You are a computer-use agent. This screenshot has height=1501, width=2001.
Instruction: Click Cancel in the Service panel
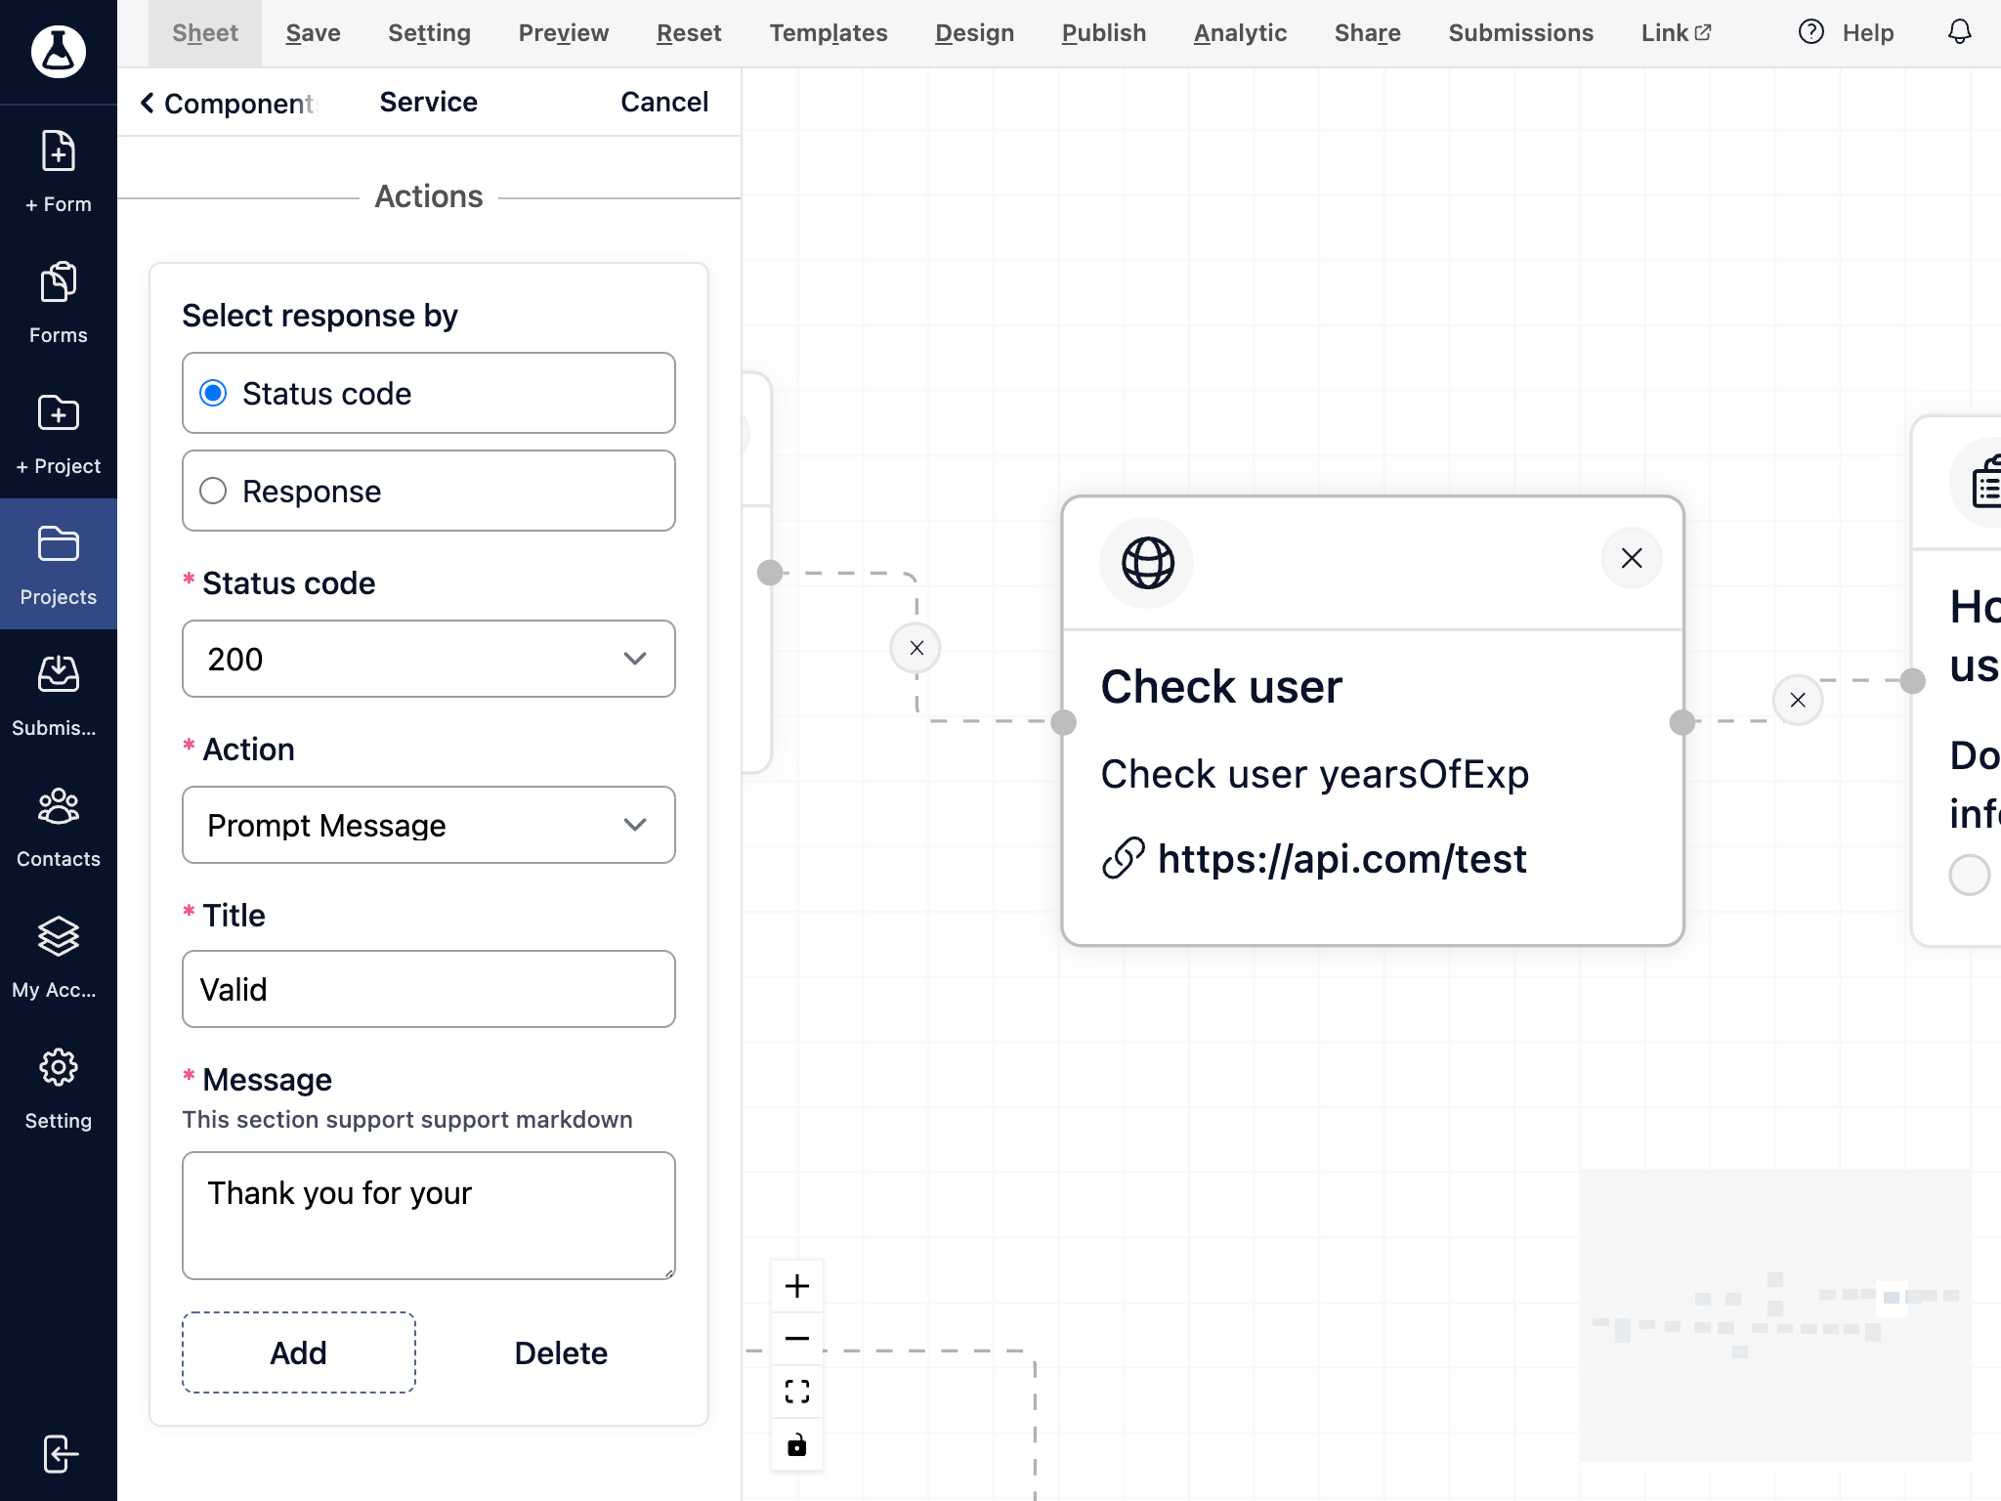pos(664,102)
